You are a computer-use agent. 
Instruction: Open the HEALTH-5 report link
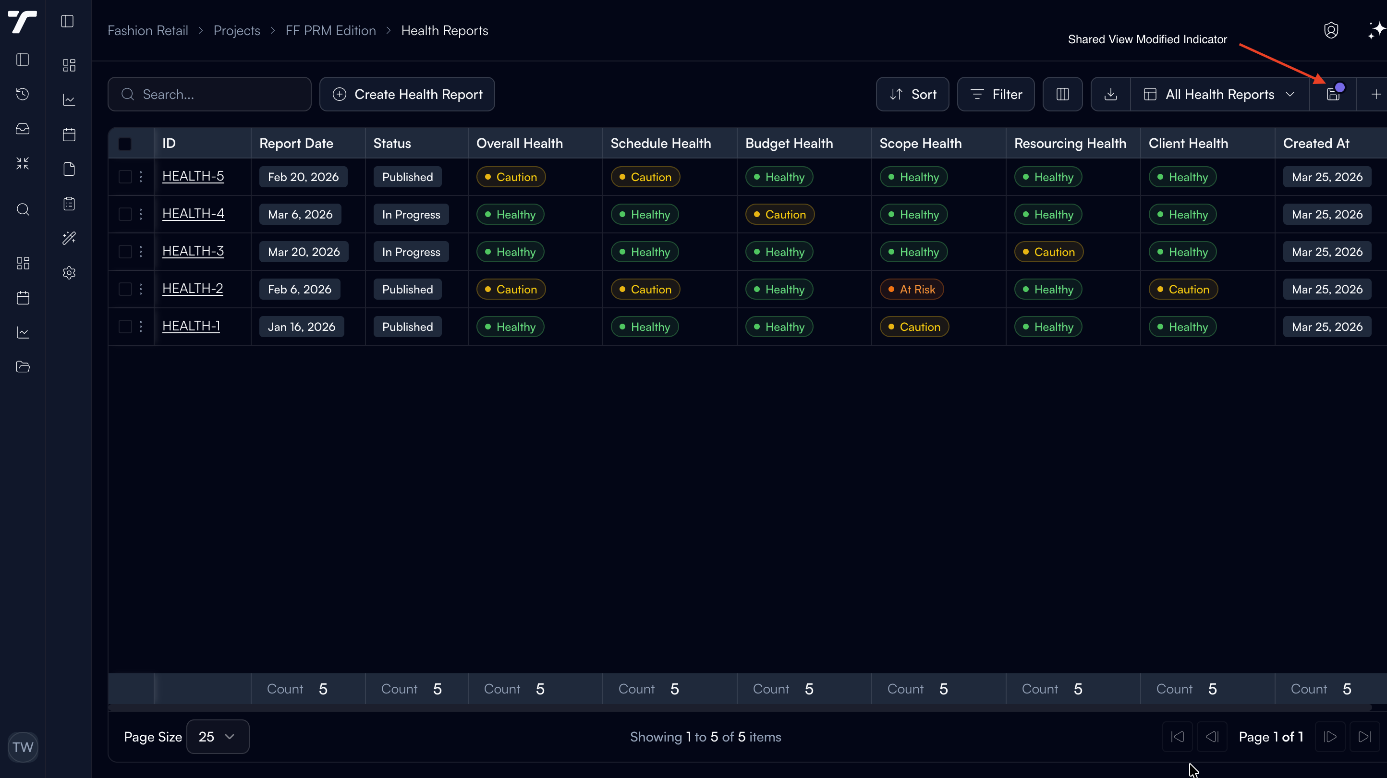[193, 176]
